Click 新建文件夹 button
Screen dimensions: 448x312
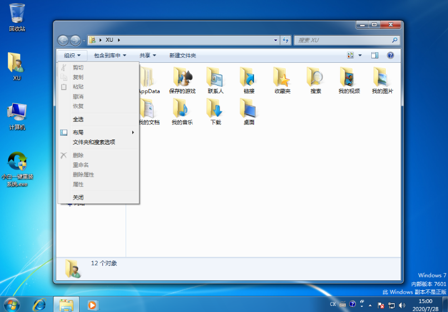point(182,56)
